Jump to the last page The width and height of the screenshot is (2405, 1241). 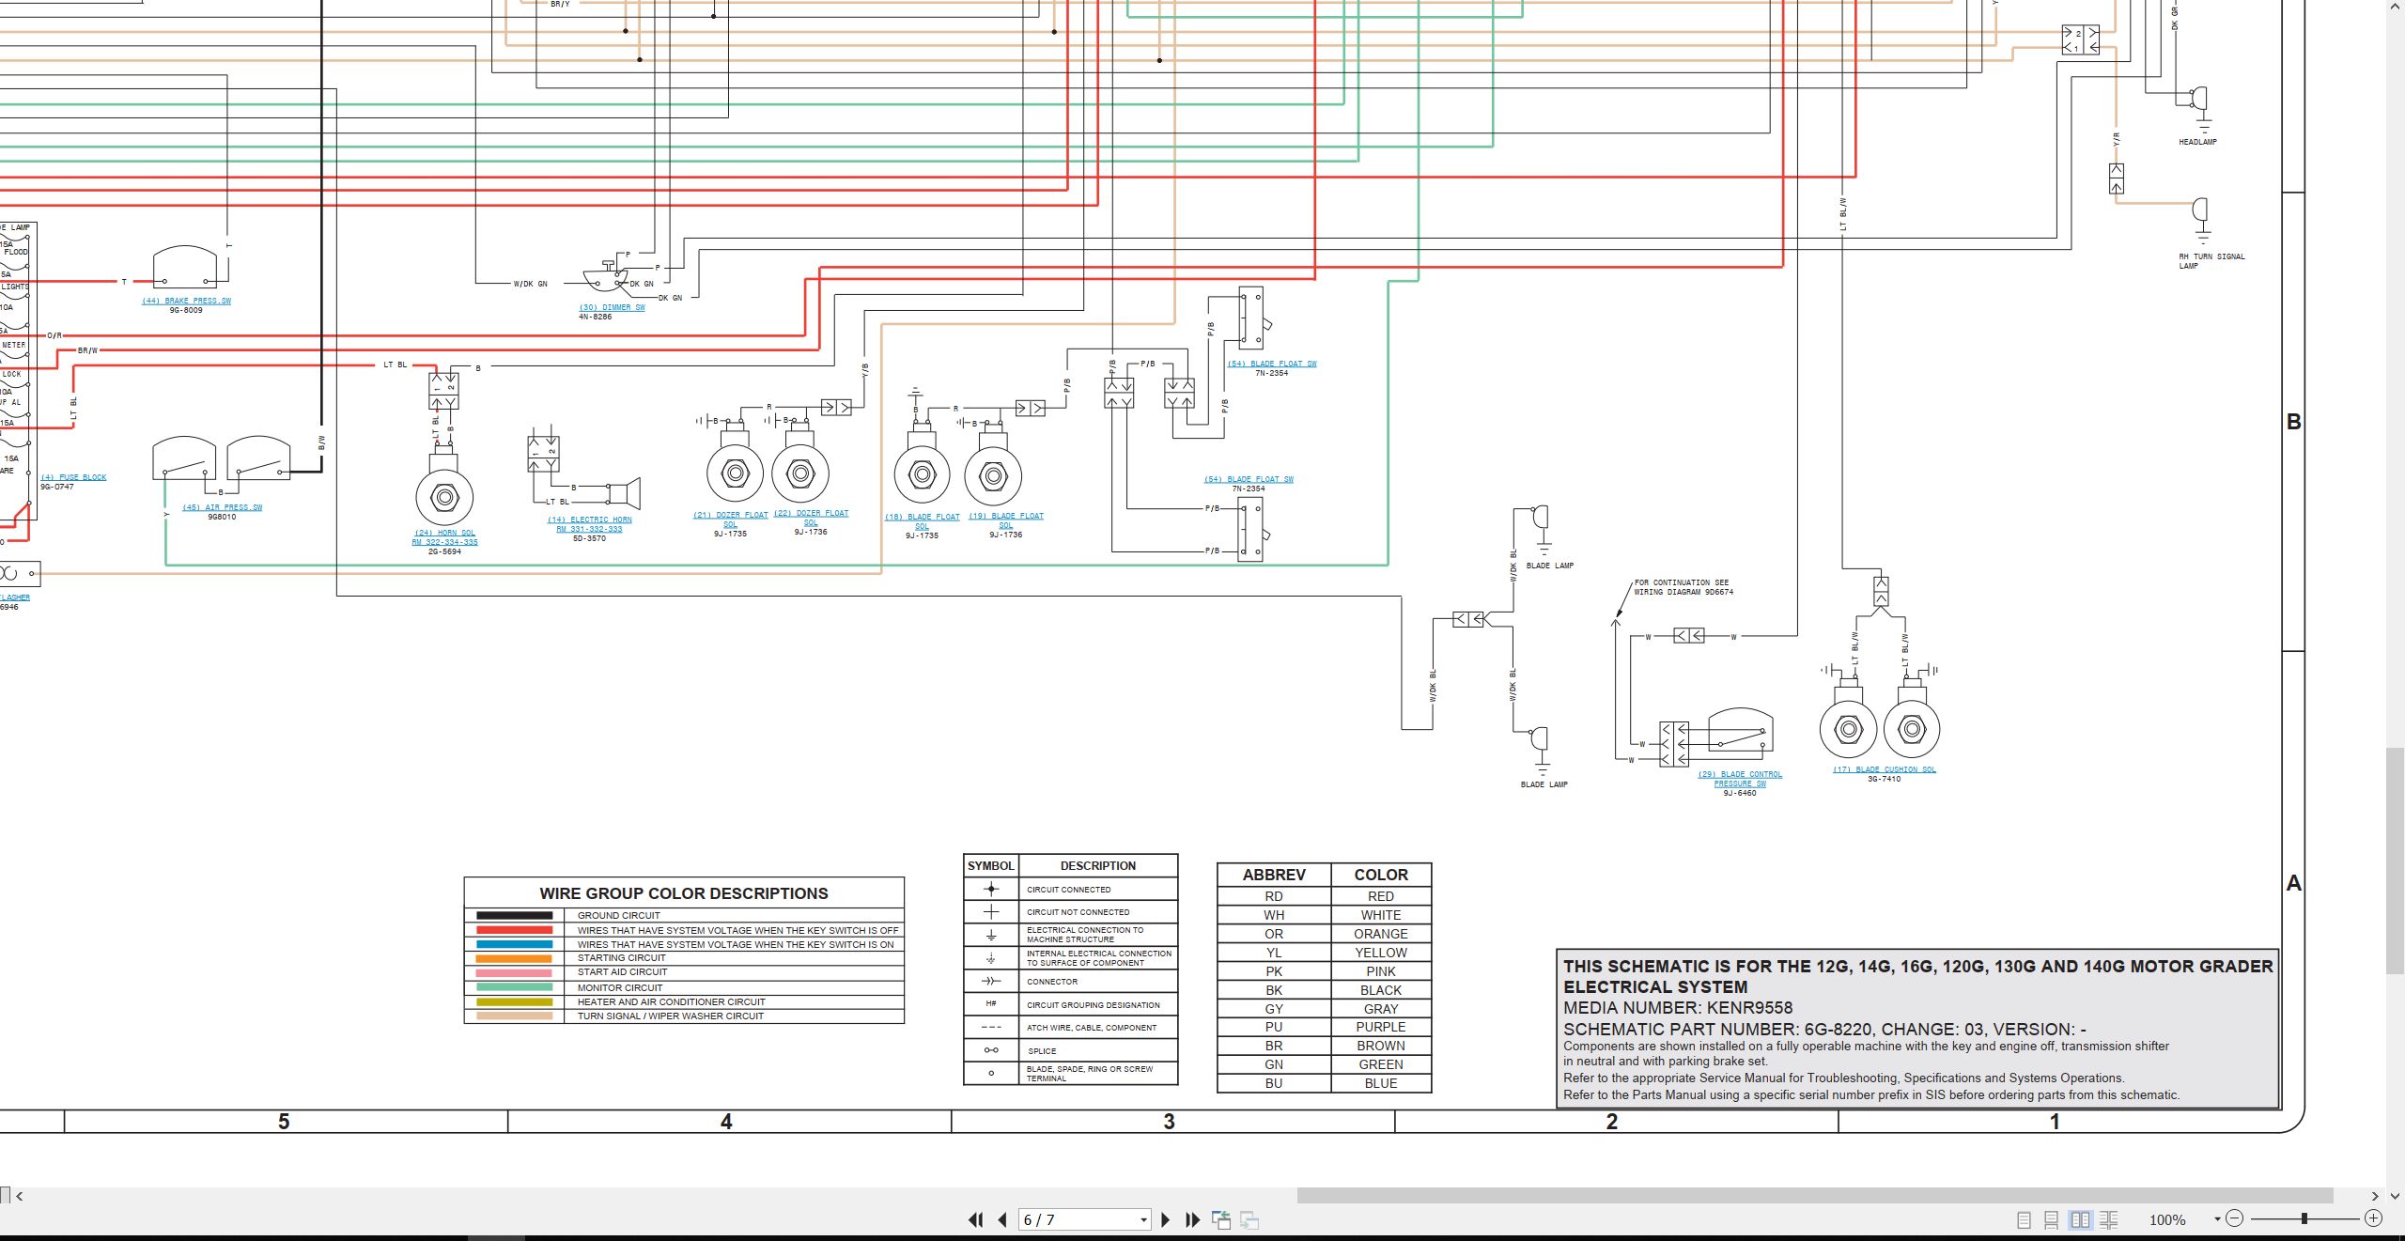click(x=1192, y=1219)
